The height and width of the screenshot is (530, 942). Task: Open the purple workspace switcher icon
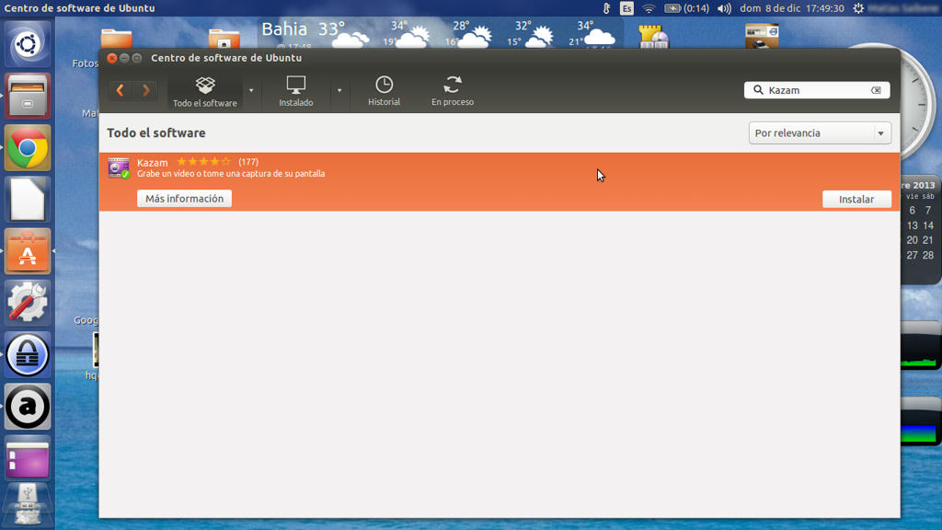tap(28, 458)
